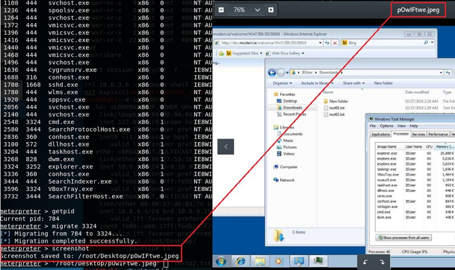Sort processes by Memory column
The width and height of the screenshot is (455, 270).
click(445, 147)
